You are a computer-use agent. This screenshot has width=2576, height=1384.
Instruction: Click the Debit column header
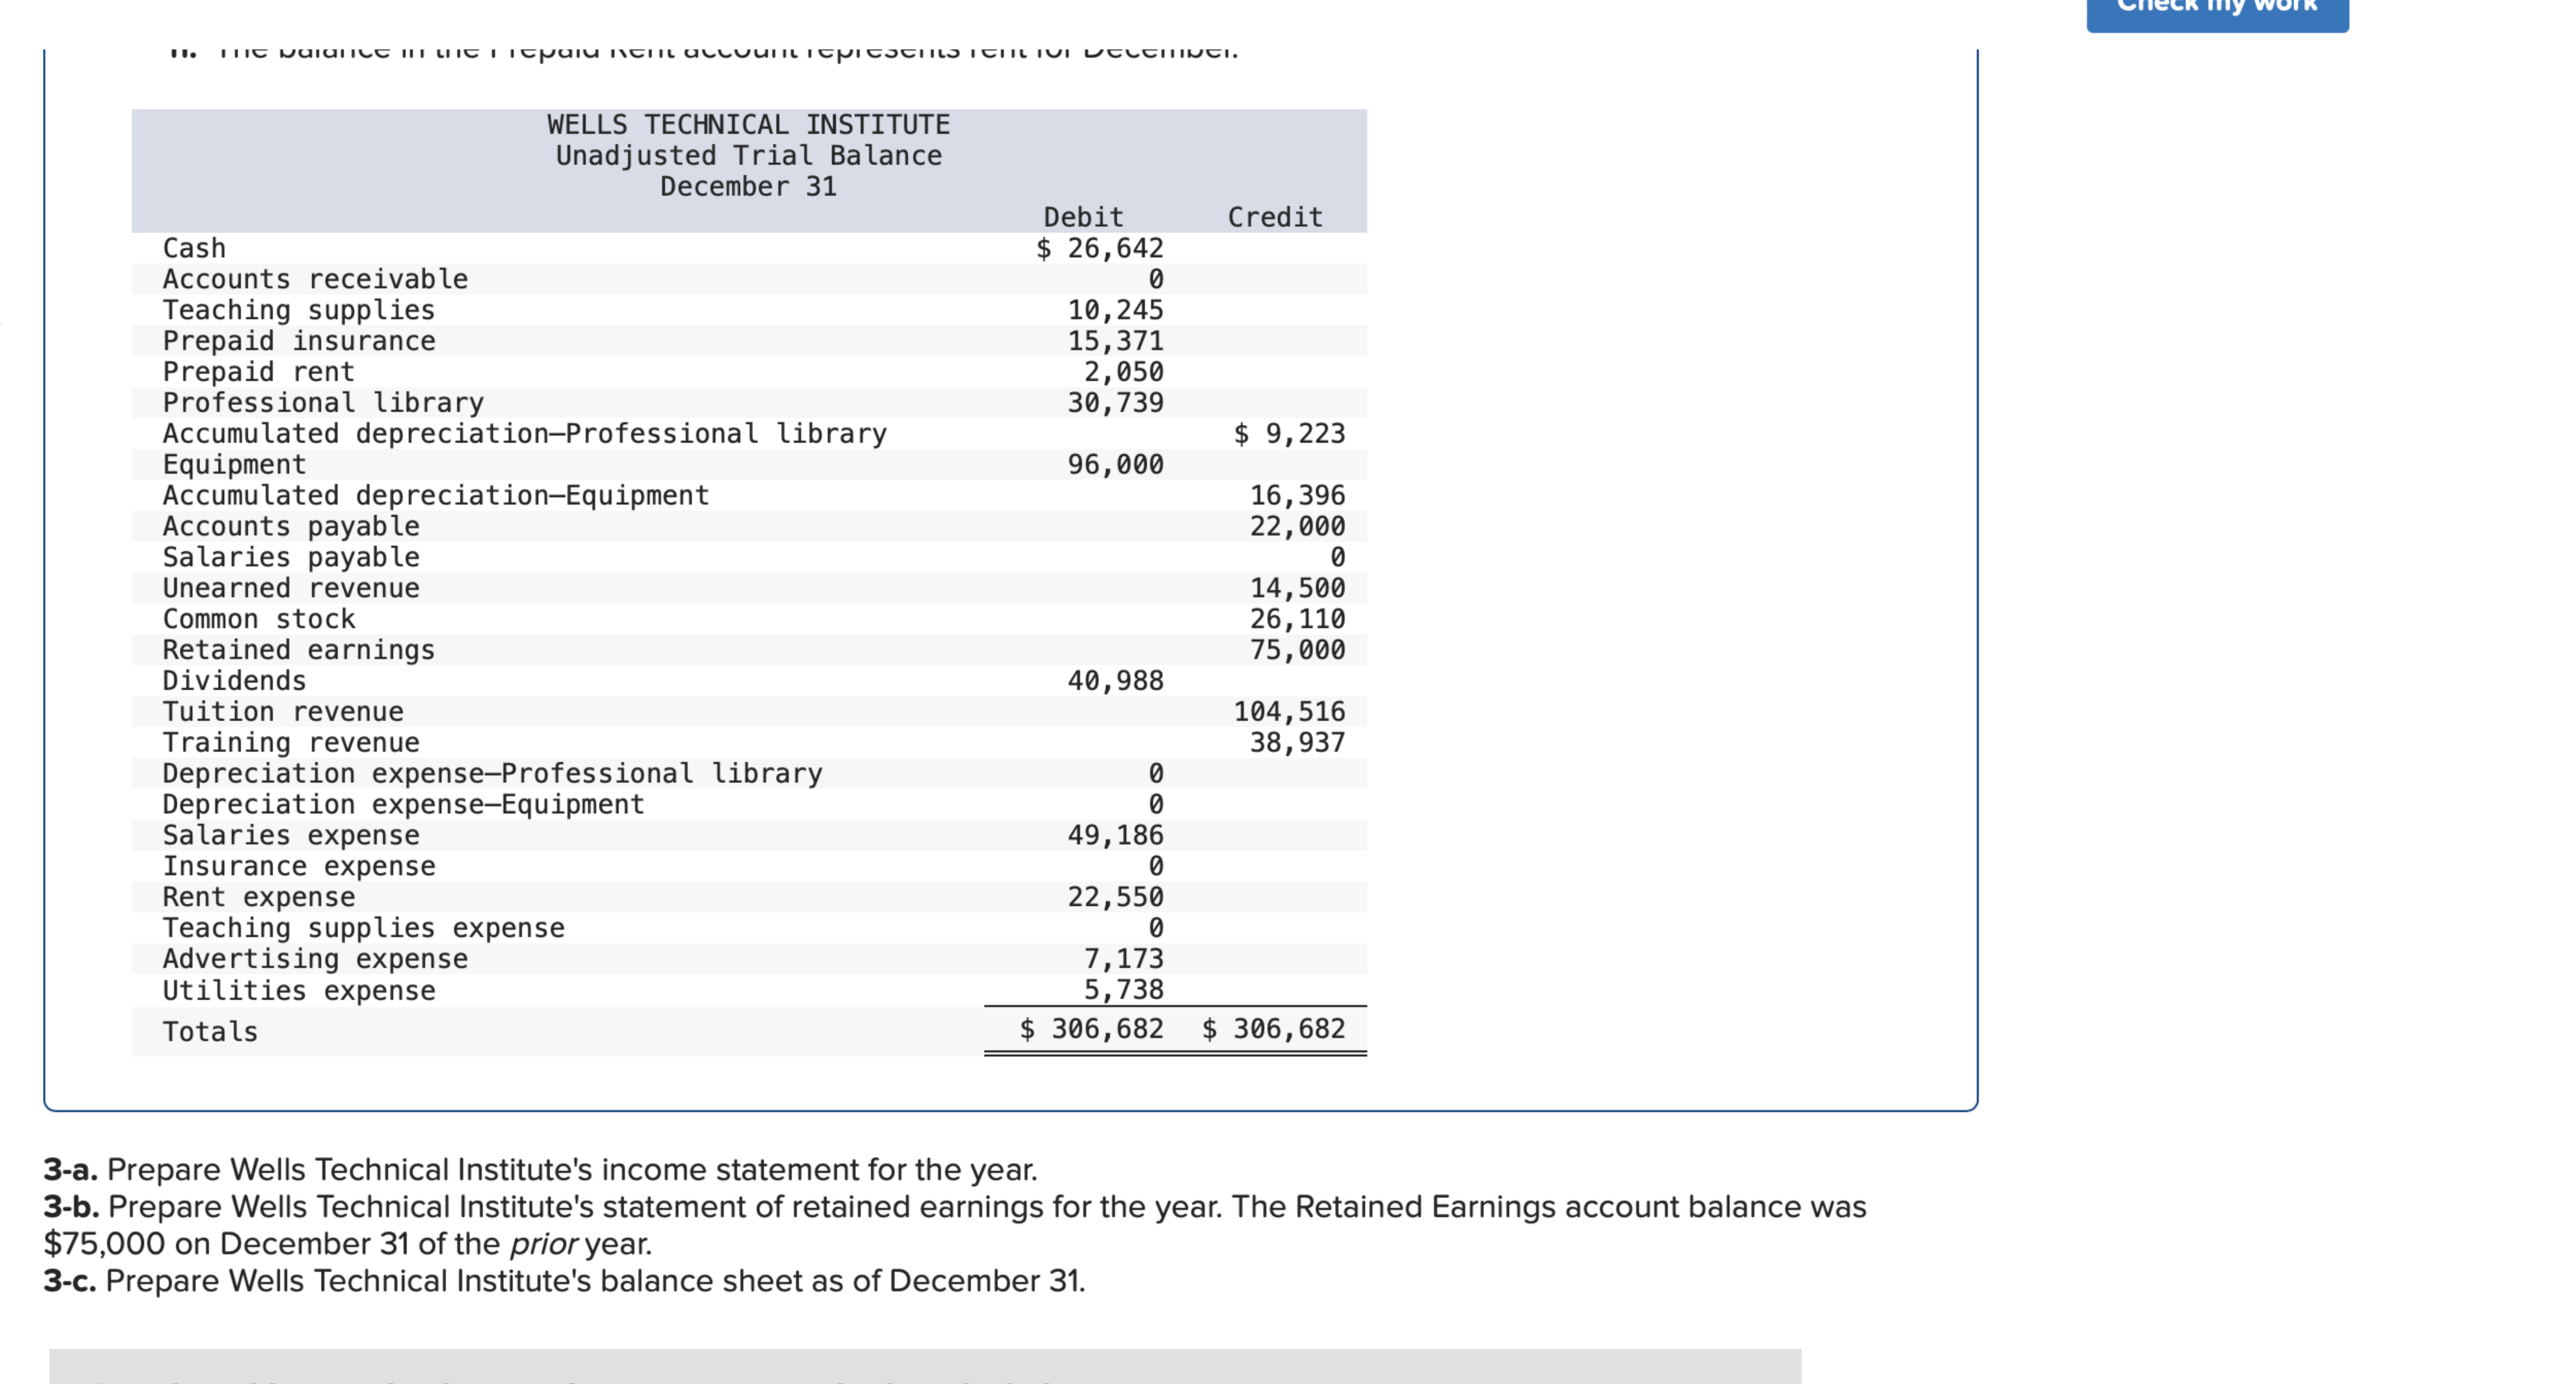click(1082, 216)
